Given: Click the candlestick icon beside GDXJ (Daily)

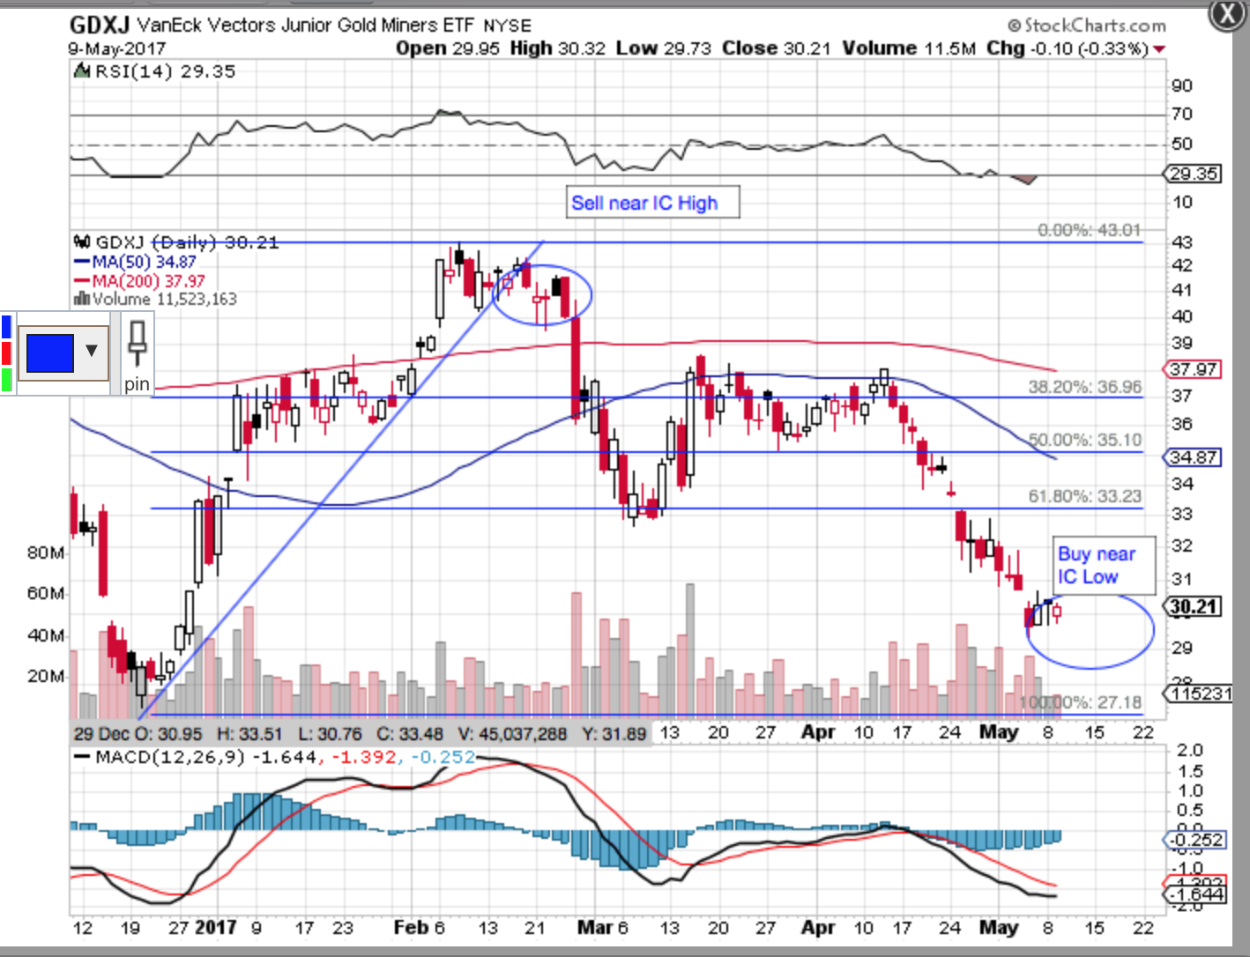Looking at the screenshot, I should 82,241.
